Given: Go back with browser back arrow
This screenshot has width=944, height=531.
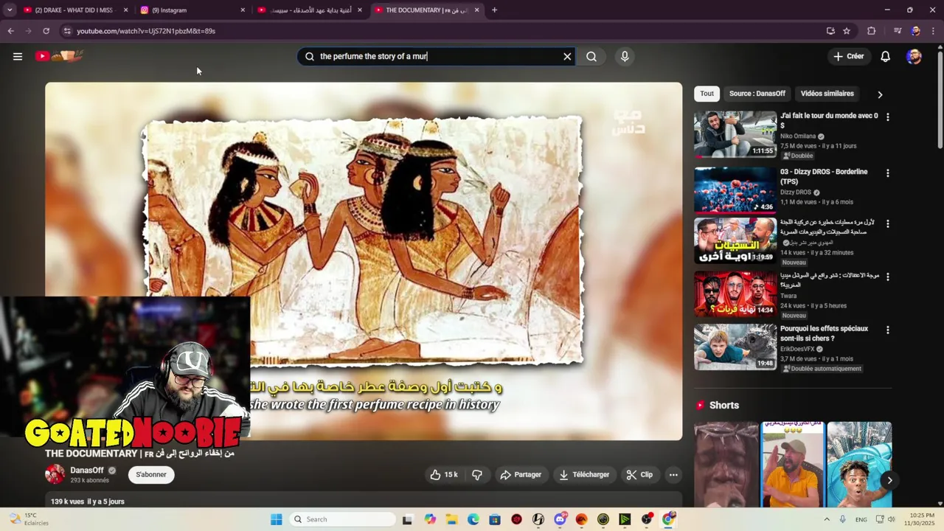Looking at the screenshot, I should (x=10, y=31).
